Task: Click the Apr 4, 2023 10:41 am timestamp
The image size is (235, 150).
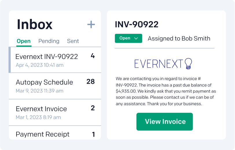Action: (x=40, y=65)
